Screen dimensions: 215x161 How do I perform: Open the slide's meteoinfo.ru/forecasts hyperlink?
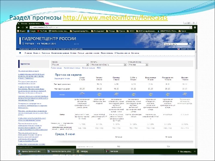[x=115, y=18]
